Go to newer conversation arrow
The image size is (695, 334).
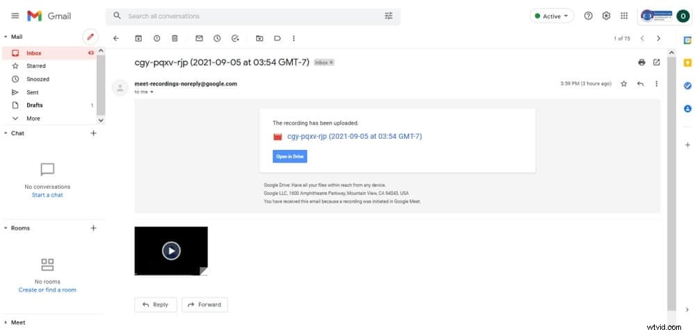click(x=642, y=38)
